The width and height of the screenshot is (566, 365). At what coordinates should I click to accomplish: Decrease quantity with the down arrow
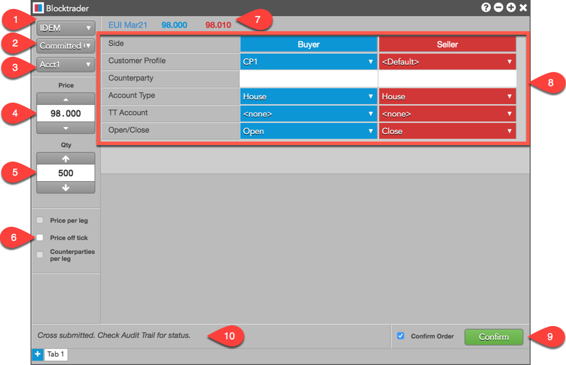click(65, 187)
